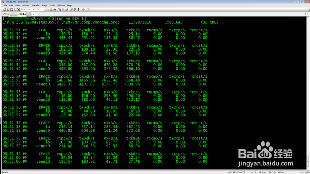Screen dimensions: 310x174
Task: Click the 'Ready' status bar text
Action: click(x=5, y=172)
